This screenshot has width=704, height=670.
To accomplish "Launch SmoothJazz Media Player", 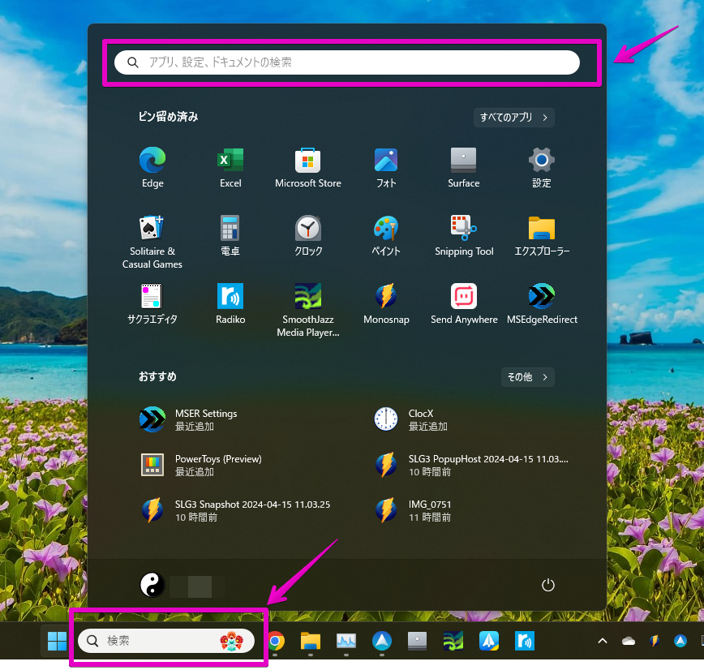I will (x=308, y=310).
